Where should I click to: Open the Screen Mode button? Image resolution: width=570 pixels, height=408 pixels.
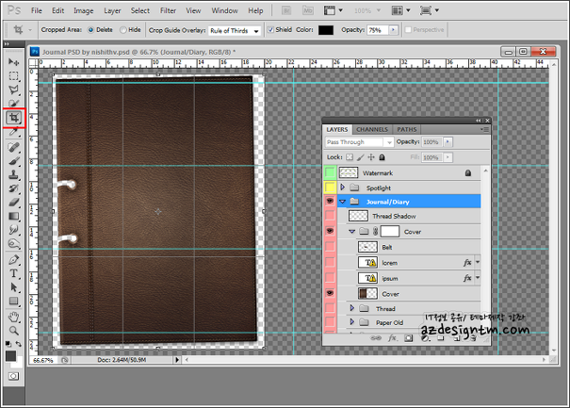(430, 10)
